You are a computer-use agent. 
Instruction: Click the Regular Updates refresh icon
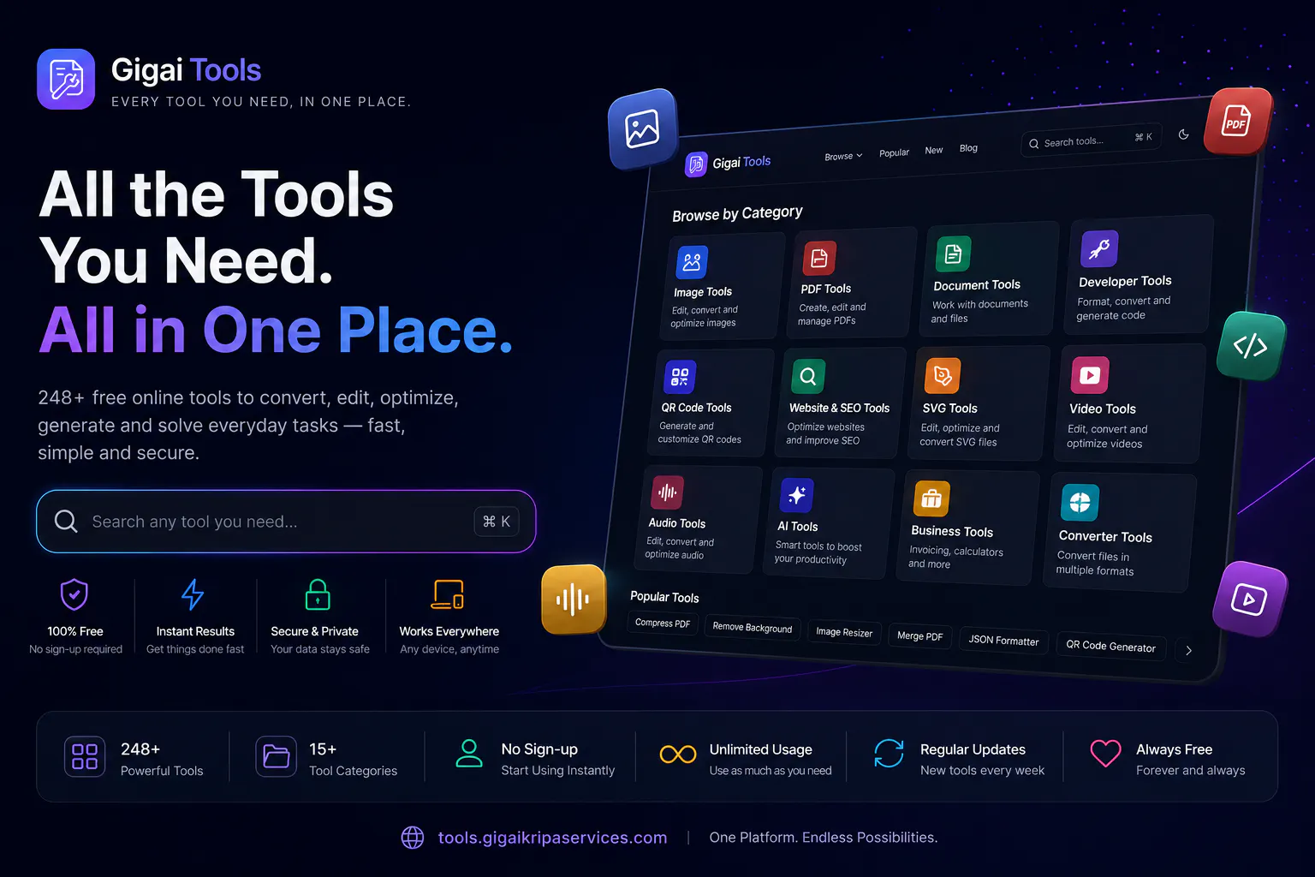point(889,754)
